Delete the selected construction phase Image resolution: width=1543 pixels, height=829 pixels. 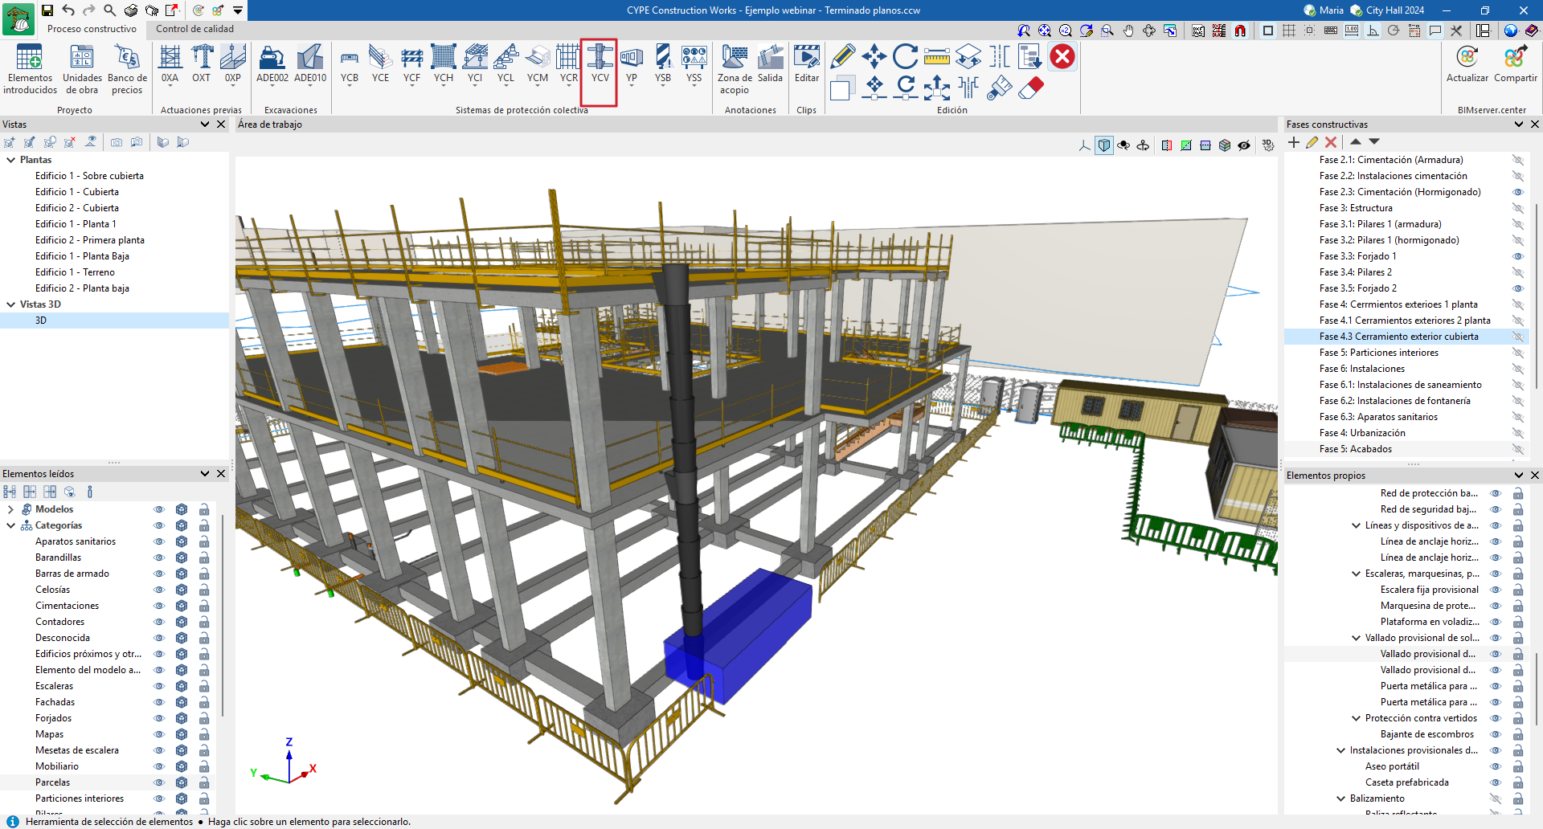(1331, 142)
